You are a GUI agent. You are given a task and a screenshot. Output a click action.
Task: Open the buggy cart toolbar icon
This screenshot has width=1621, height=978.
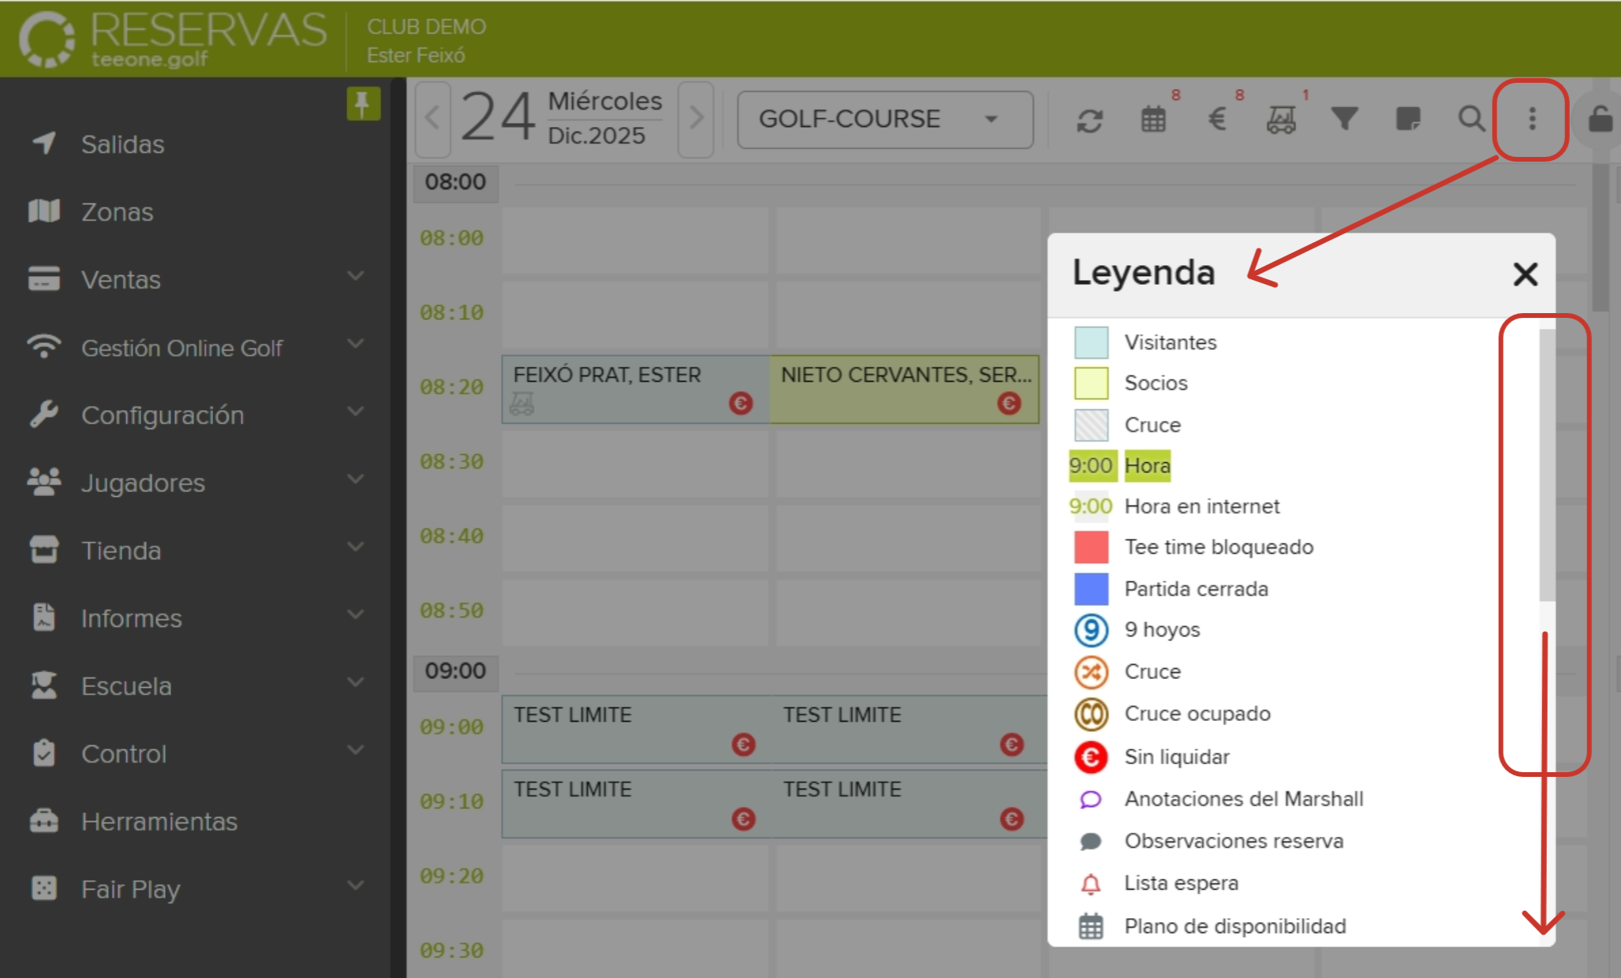click(1281, 120)
